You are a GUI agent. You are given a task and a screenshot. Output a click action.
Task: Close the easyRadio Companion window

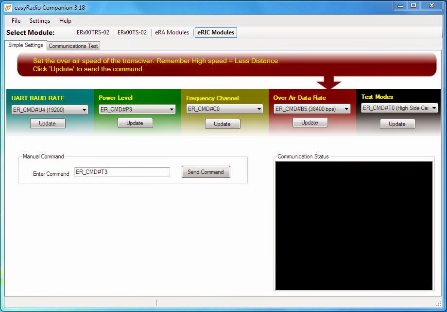tap(431, 6)
